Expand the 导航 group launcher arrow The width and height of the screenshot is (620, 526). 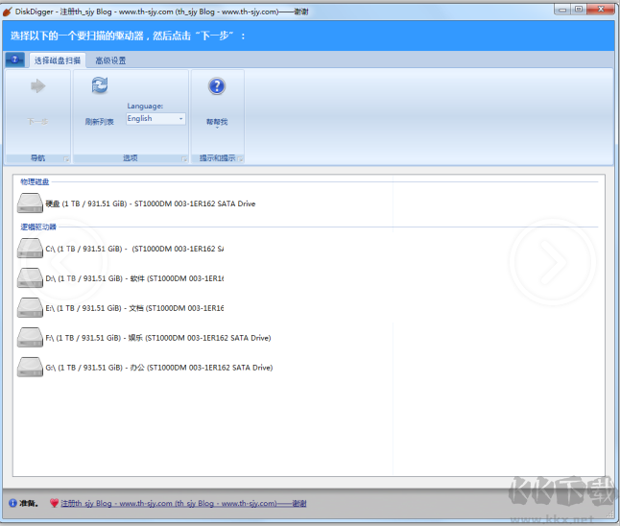coord(66,159)
